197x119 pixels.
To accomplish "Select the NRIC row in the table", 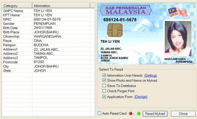I will pyautogui.click(x=48, y=19).
